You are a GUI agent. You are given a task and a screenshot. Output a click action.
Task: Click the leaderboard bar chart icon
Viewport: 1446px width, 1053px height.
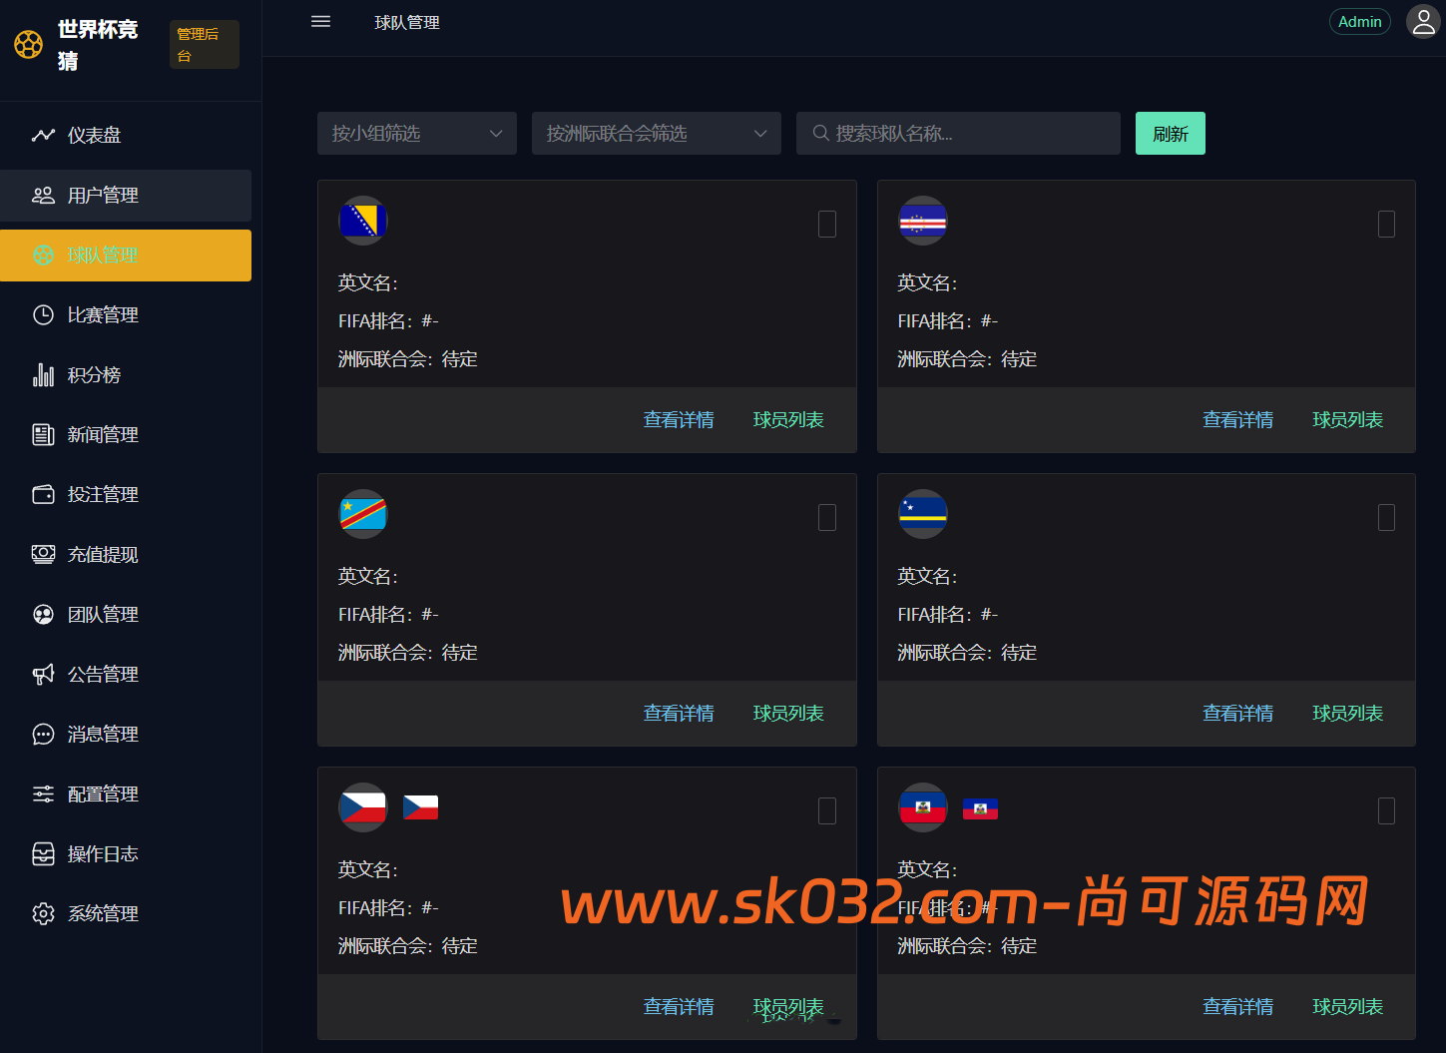coord(43,374)
